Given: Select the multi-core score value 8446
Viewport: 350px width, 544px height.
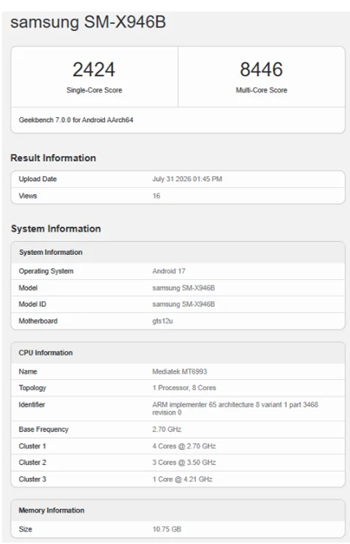Looking at the screenshot, I should click(261, 69).
